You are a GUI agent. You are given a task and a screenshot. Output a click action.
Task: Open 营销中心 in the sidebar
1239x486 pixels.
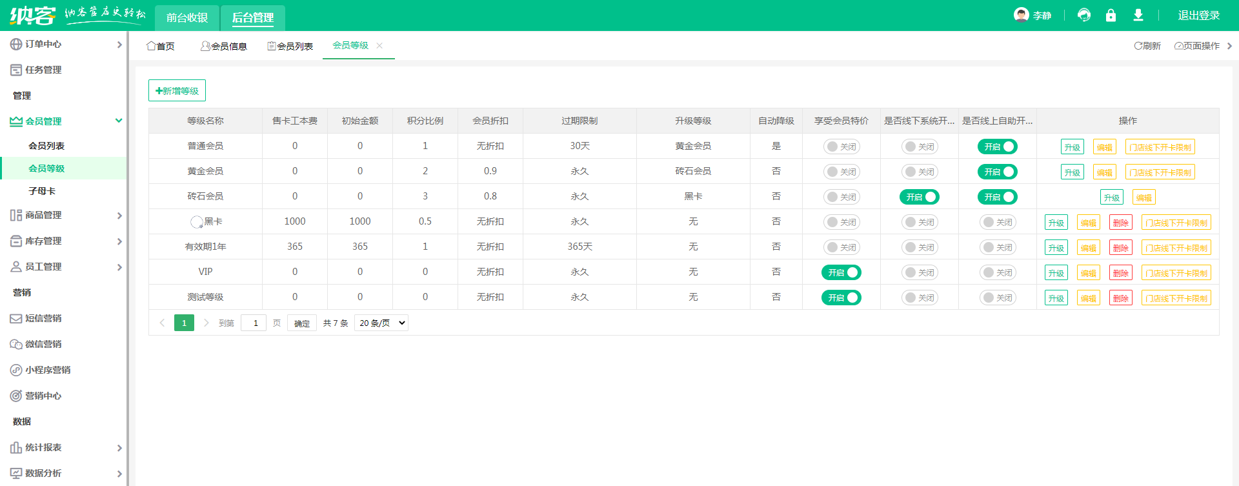point(43,396)
